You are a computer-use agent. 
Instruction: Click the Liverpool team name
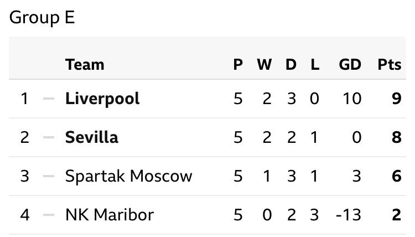102,99
